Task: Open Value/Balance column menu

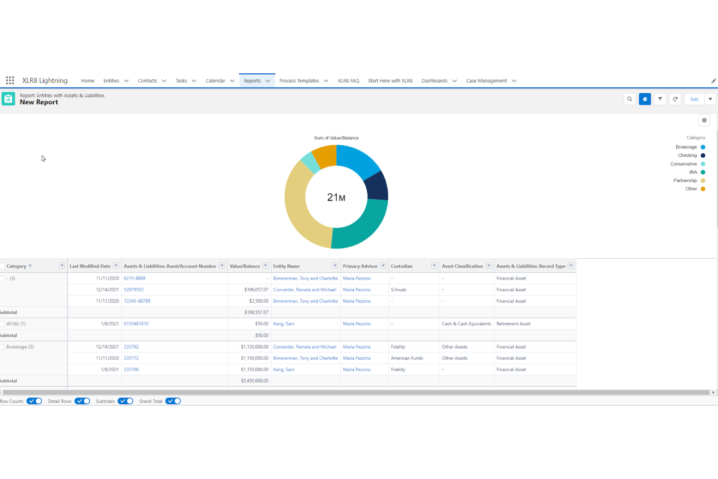Action: [x=265, y=265]
